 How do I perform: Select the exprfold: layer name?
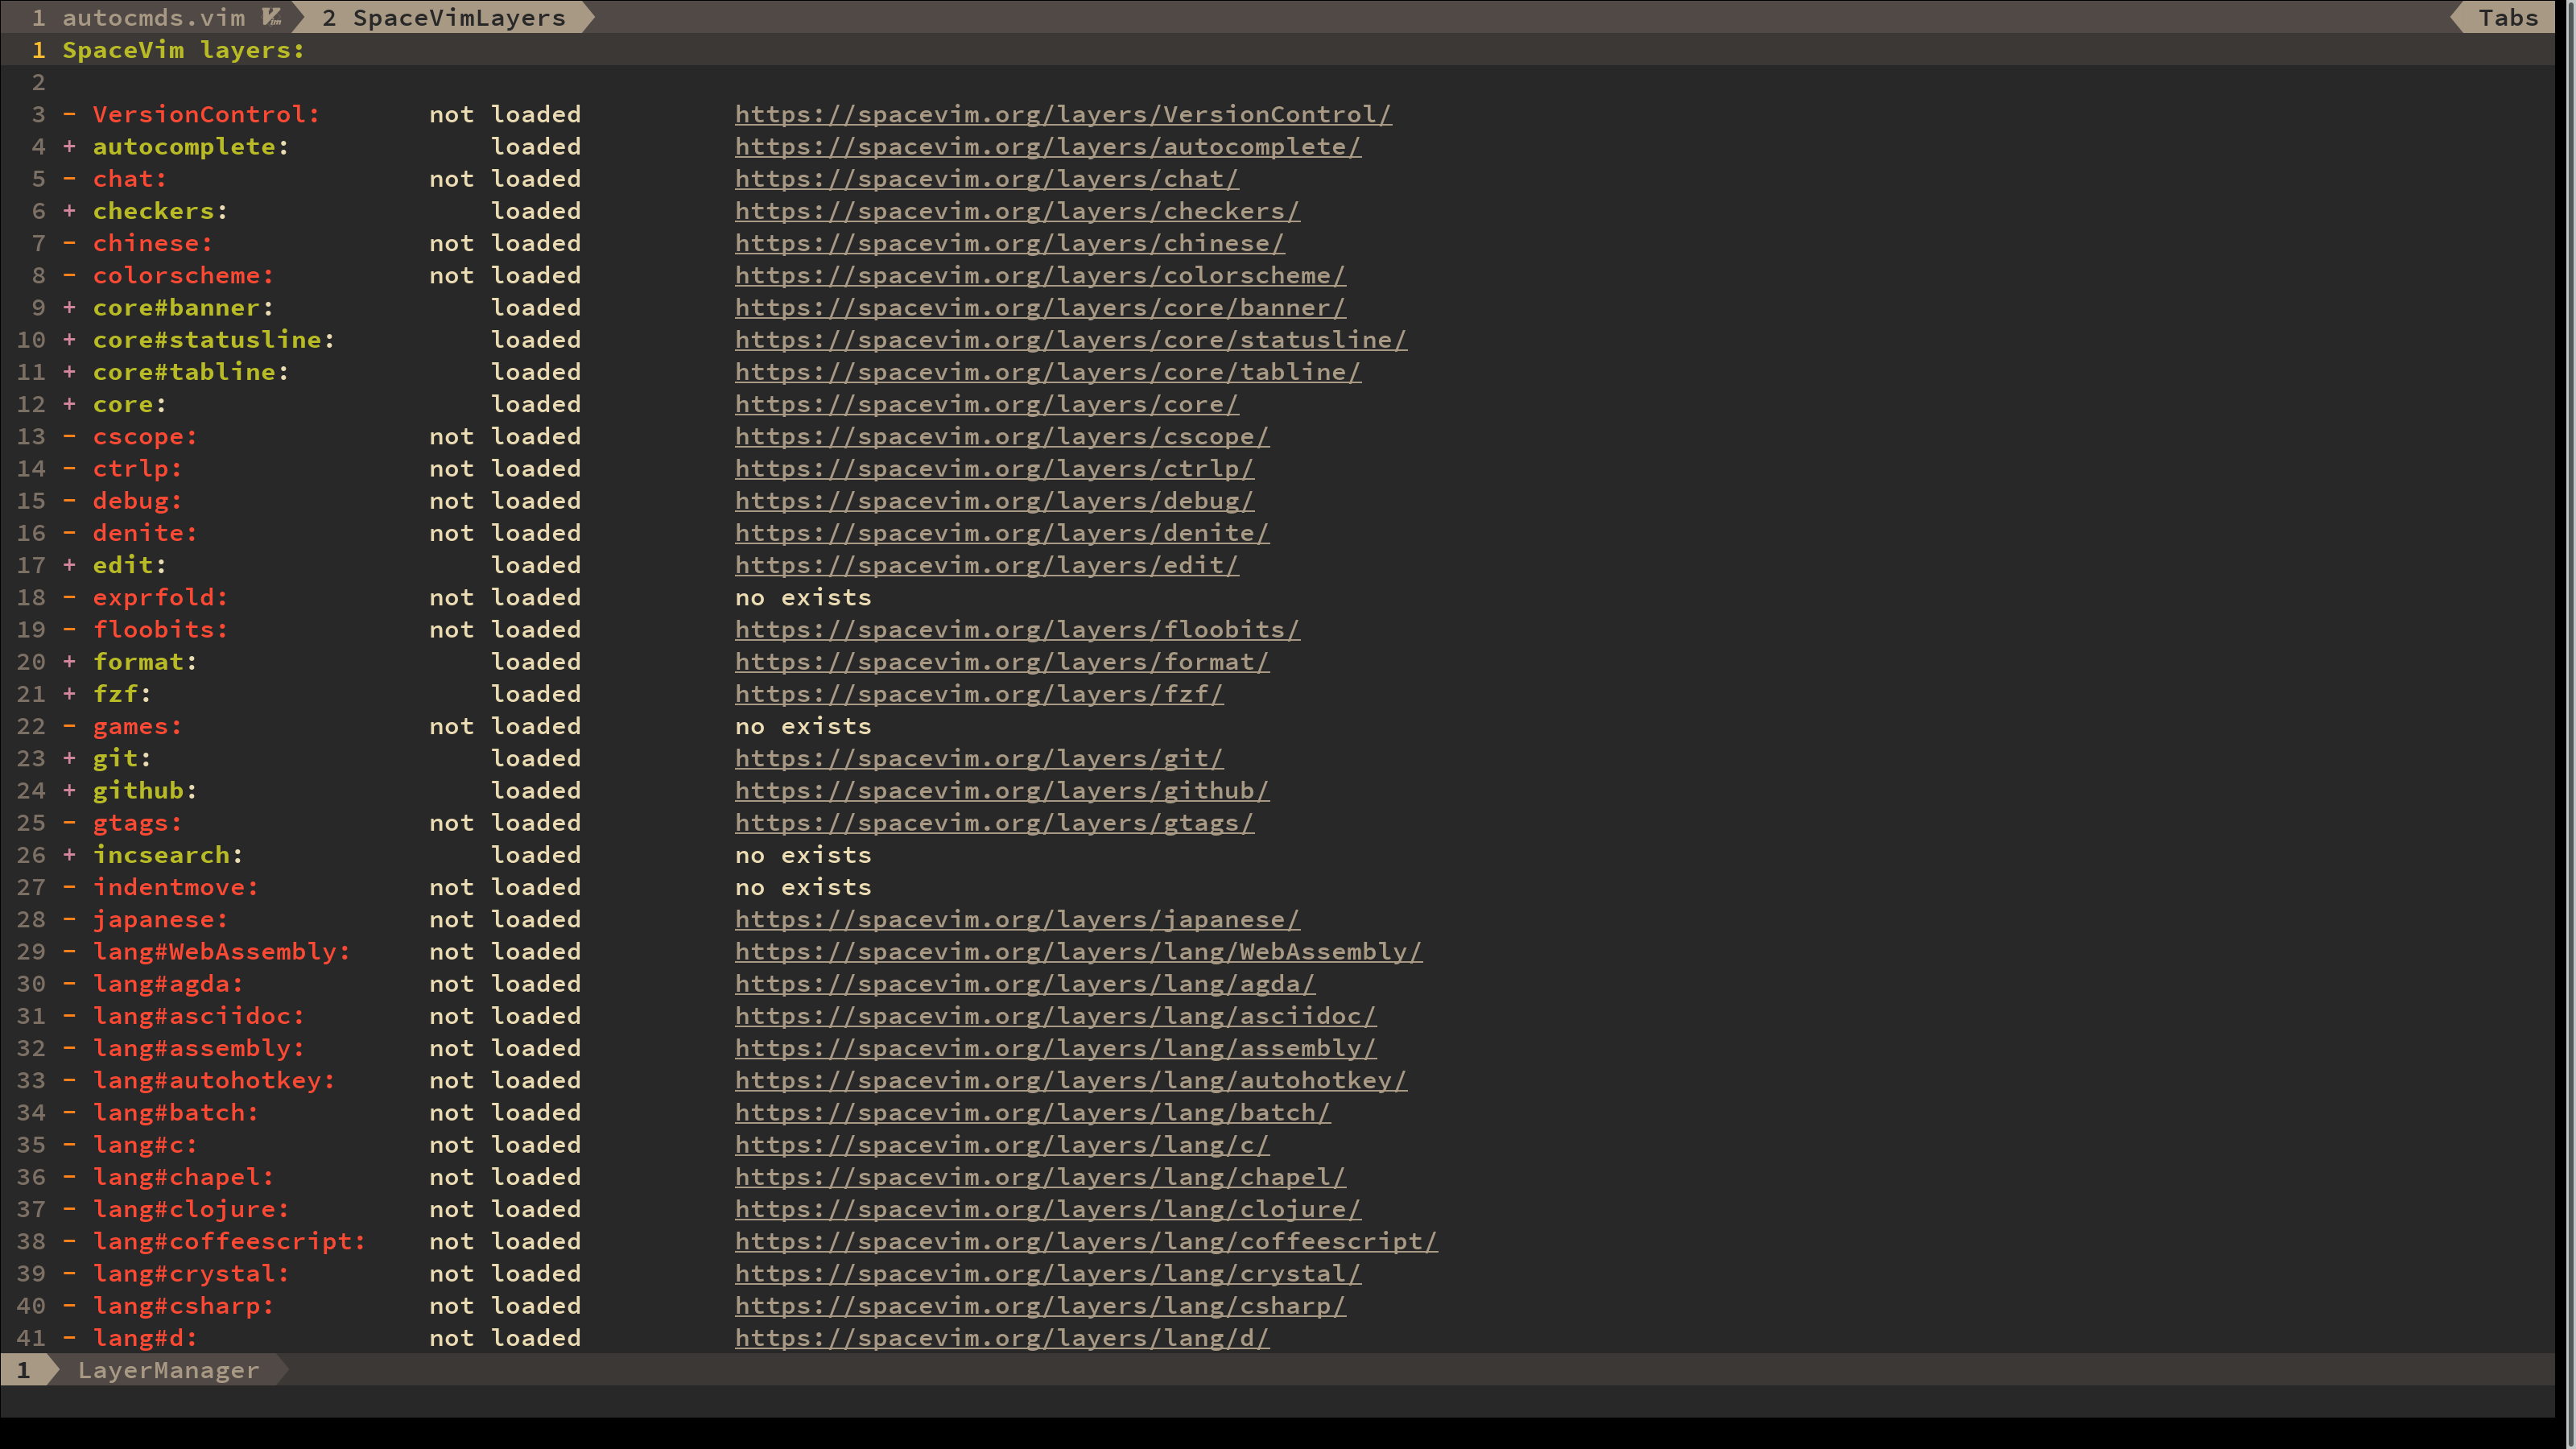click(160, 598)
